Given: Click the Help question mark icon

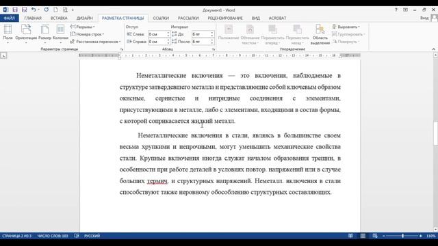Looking at the screenshot, I should point(396,10).
